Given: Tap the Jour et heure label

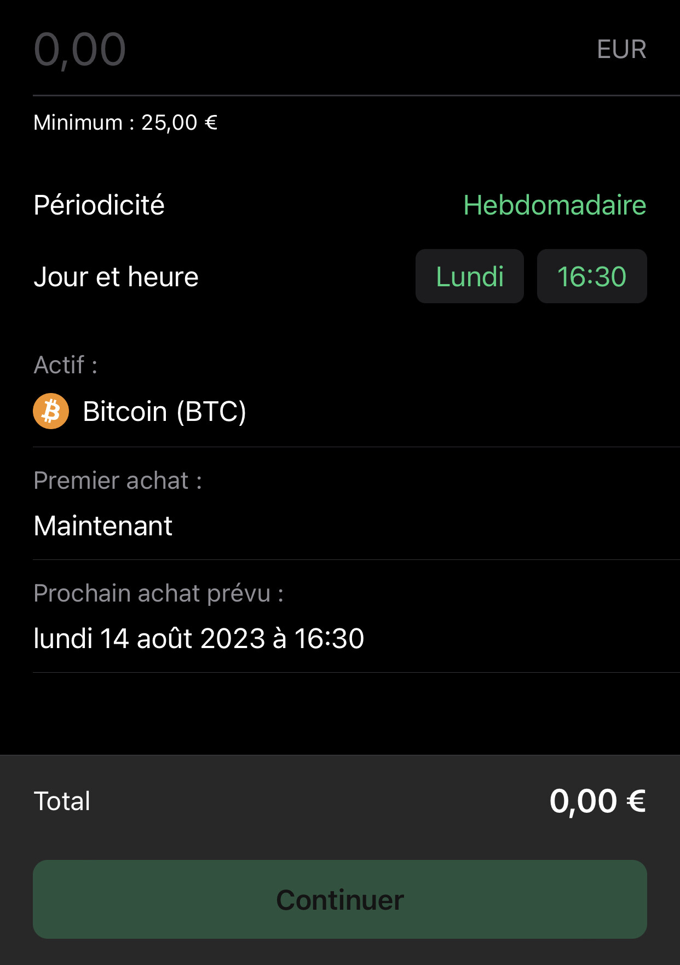Looking at the screenshot, I should pyautogui.click(x=116, y=276).
